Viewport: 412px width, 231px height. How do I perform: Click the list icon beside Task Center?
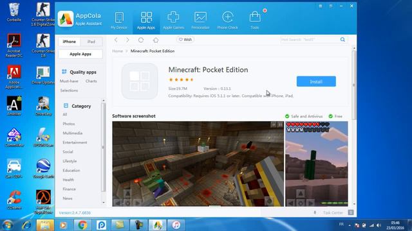click(x=351, y=212)
